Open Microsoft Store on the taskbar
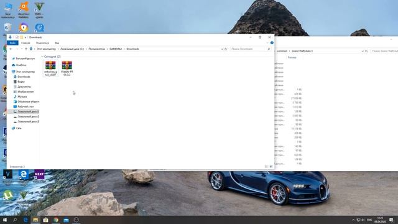 coord(45,220)
